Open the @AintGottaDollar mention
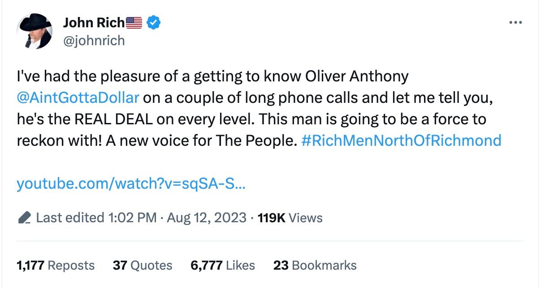The height and width of the screenshot is (288, 554). 78,98
